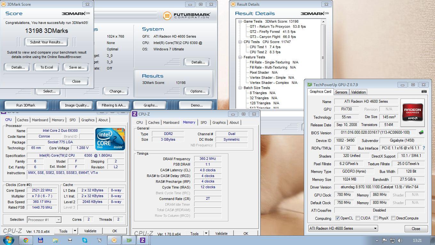The width and height of the screenshot is (435, 245).
Task: Show hidden tray icons arrow
Action: 377,241
